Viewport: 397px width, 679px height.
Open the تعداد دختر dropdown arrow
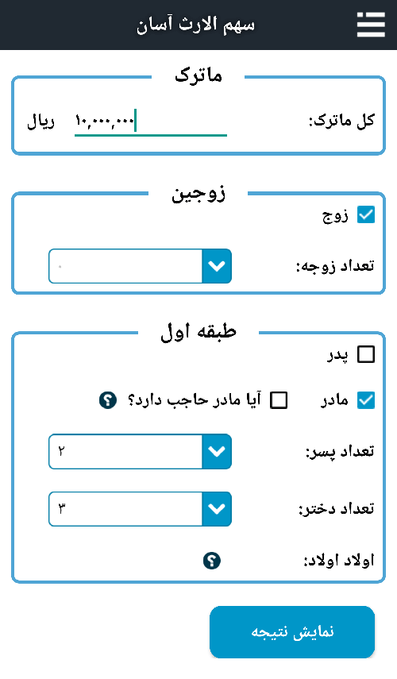point(217,509)
